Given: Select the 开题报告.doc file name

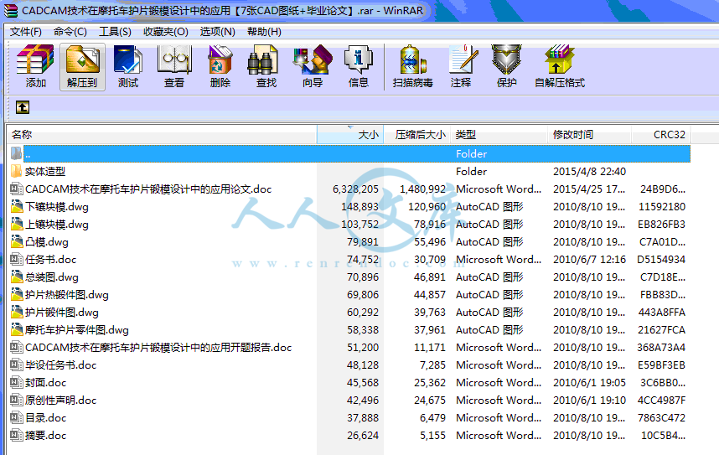Looking at the screenshot, I should tap(158, 347).
